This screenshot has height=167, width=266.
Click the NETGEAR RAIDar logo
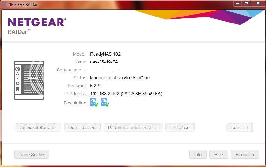(37, 26)
